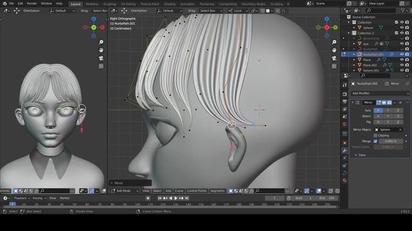
Task: Switch to the Sculpting workspace tab
Action: click(109, 4)
